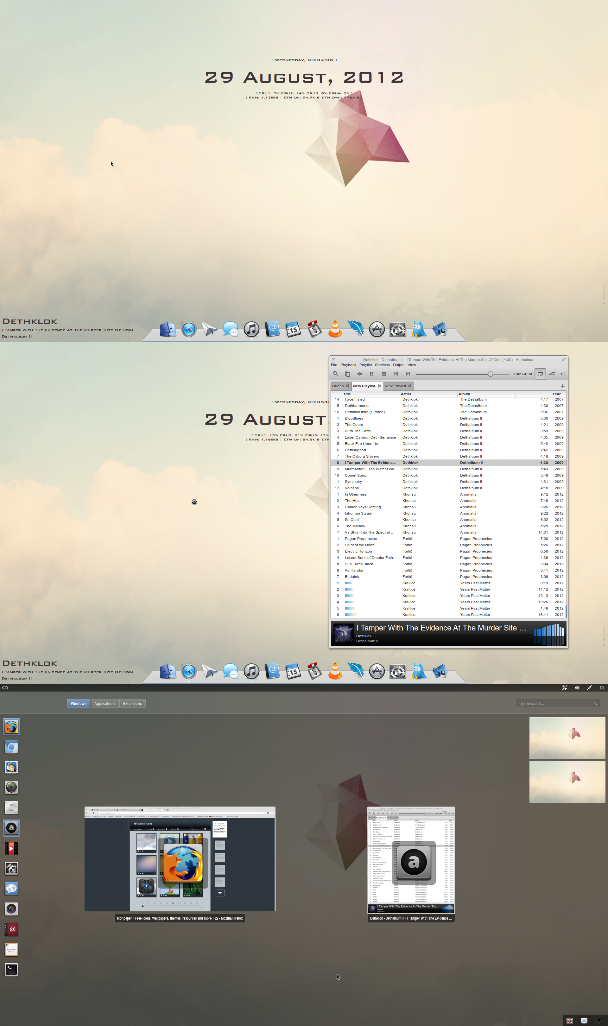The height and width of the screenshot is (1026, 608).
Task: Open chat bubble app in overview sidebar
Action: pos(11,888)
